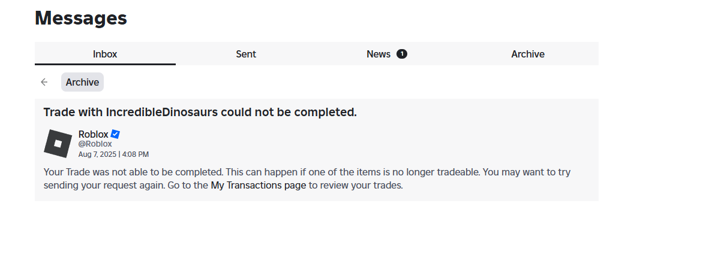The width and height of the screenshot is (703, 267).
Task: Open the Archive tab in tab bar
Action: coord(528,54)
